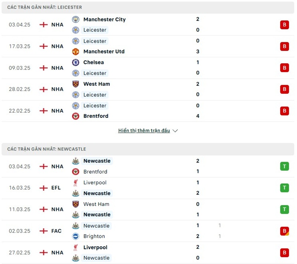The image size is (297, 264).
Task: Open the Các trận gần nhất: Leicester header
Action: click(x=45, y=7)
